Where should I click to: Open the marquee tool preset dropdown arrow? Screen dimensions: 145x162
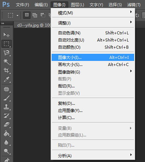[17, 15]
